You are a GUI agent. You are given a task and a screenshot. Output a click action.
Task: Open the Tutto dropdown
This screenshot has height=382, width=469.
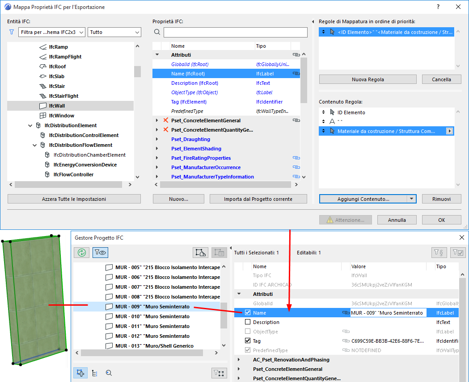pyautogui.click(x=114, y=32)
